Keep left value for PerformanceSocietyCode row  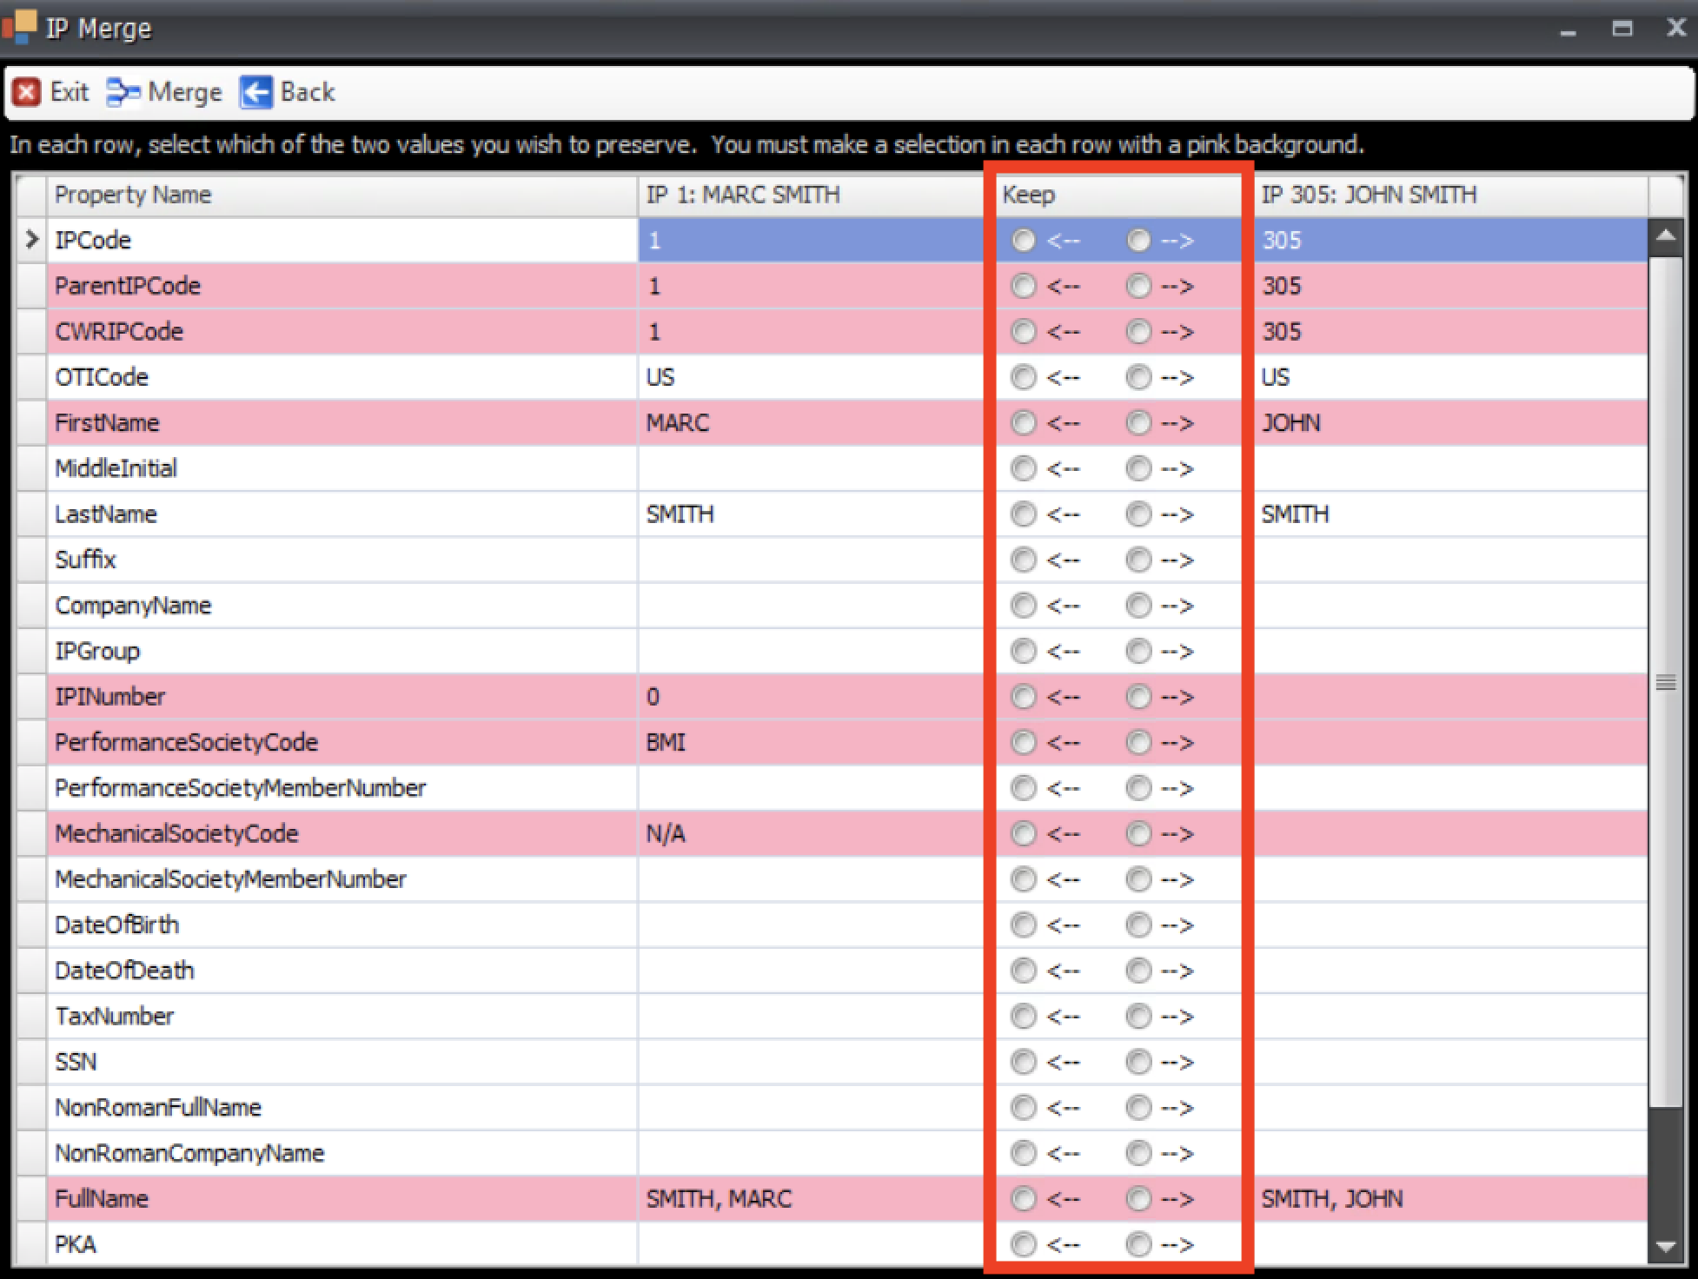click(x=1024, y=743)
